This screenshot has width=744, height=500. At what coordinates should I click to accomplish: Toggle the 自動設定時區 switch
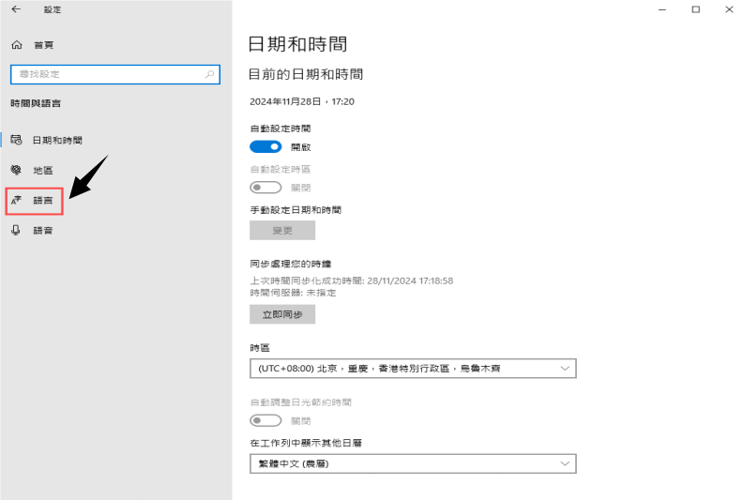click(266, 188)
